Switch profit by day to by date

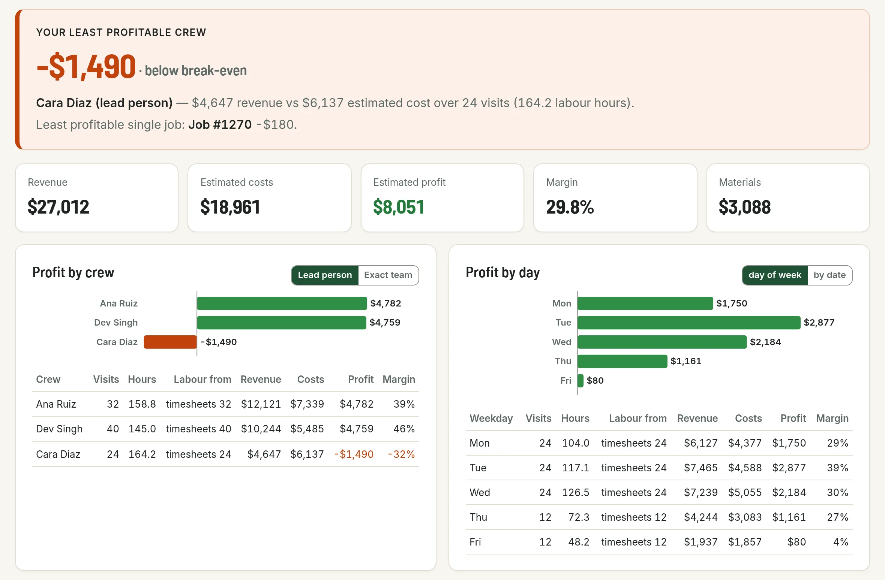tap(829, 275)
